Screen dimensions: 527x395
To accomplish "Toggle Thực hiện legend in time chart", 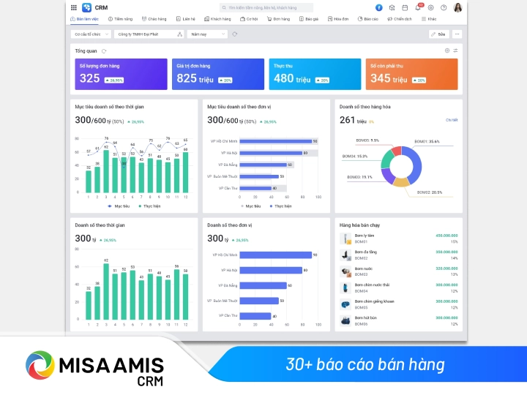I will [x=149, y=206].
